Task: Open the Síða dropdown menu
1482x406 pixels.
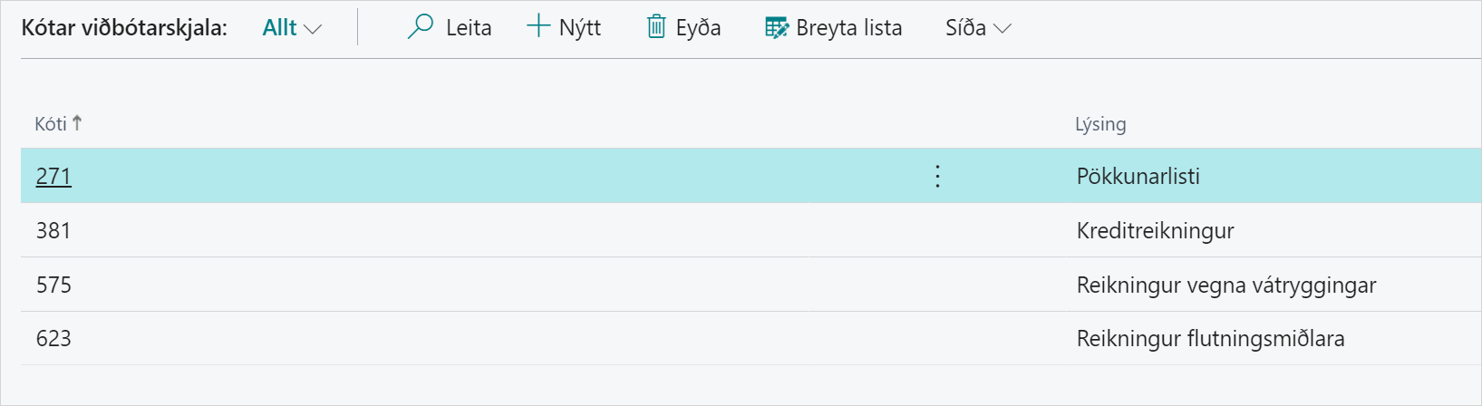Action: tap(977, 28)
